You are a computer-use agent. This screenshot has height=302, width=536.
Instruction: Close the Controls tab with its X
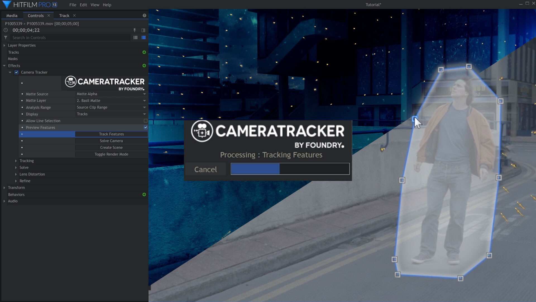tap(49, 16)
